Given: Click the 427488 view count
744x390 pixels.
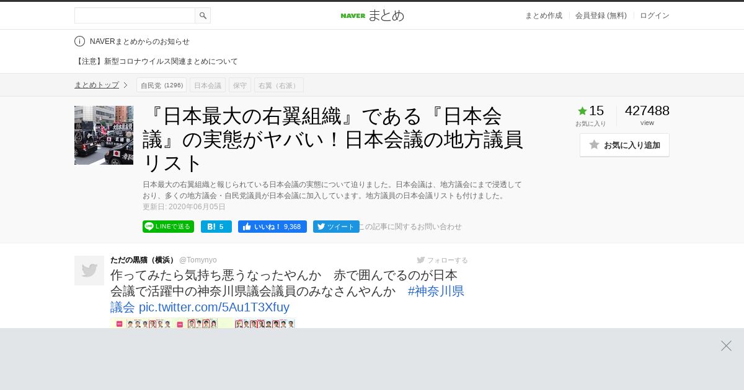Looking at the screenshot, I should pyautogui.click(x=647, y=111).
